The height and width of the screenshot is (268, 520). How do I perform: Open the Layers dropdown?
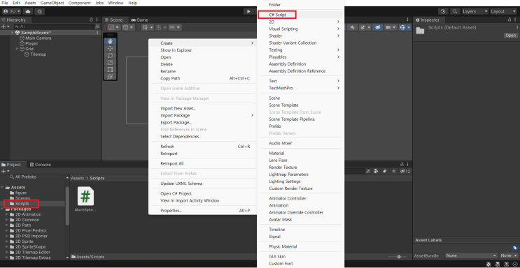[475, 11]
